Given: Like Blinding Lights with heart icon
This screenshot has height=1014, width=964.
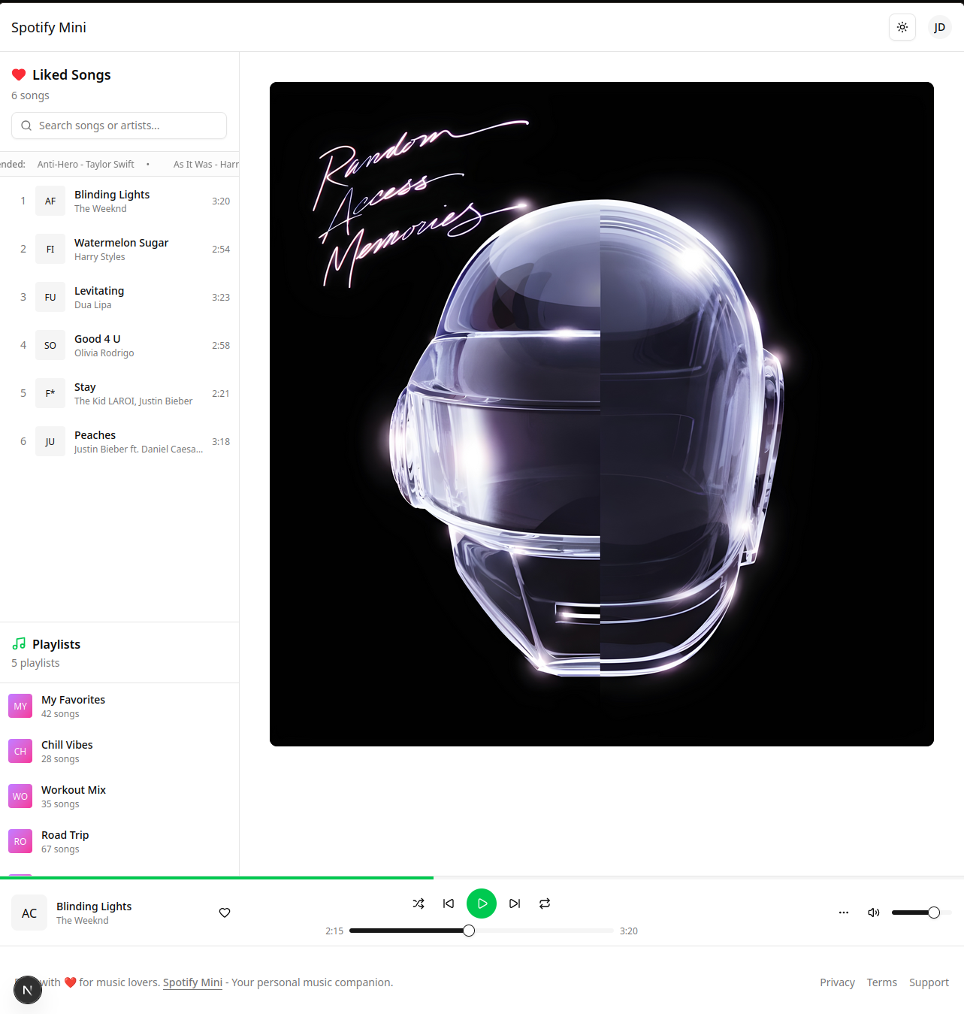Looking at the screenshot, I should (225, 913).
